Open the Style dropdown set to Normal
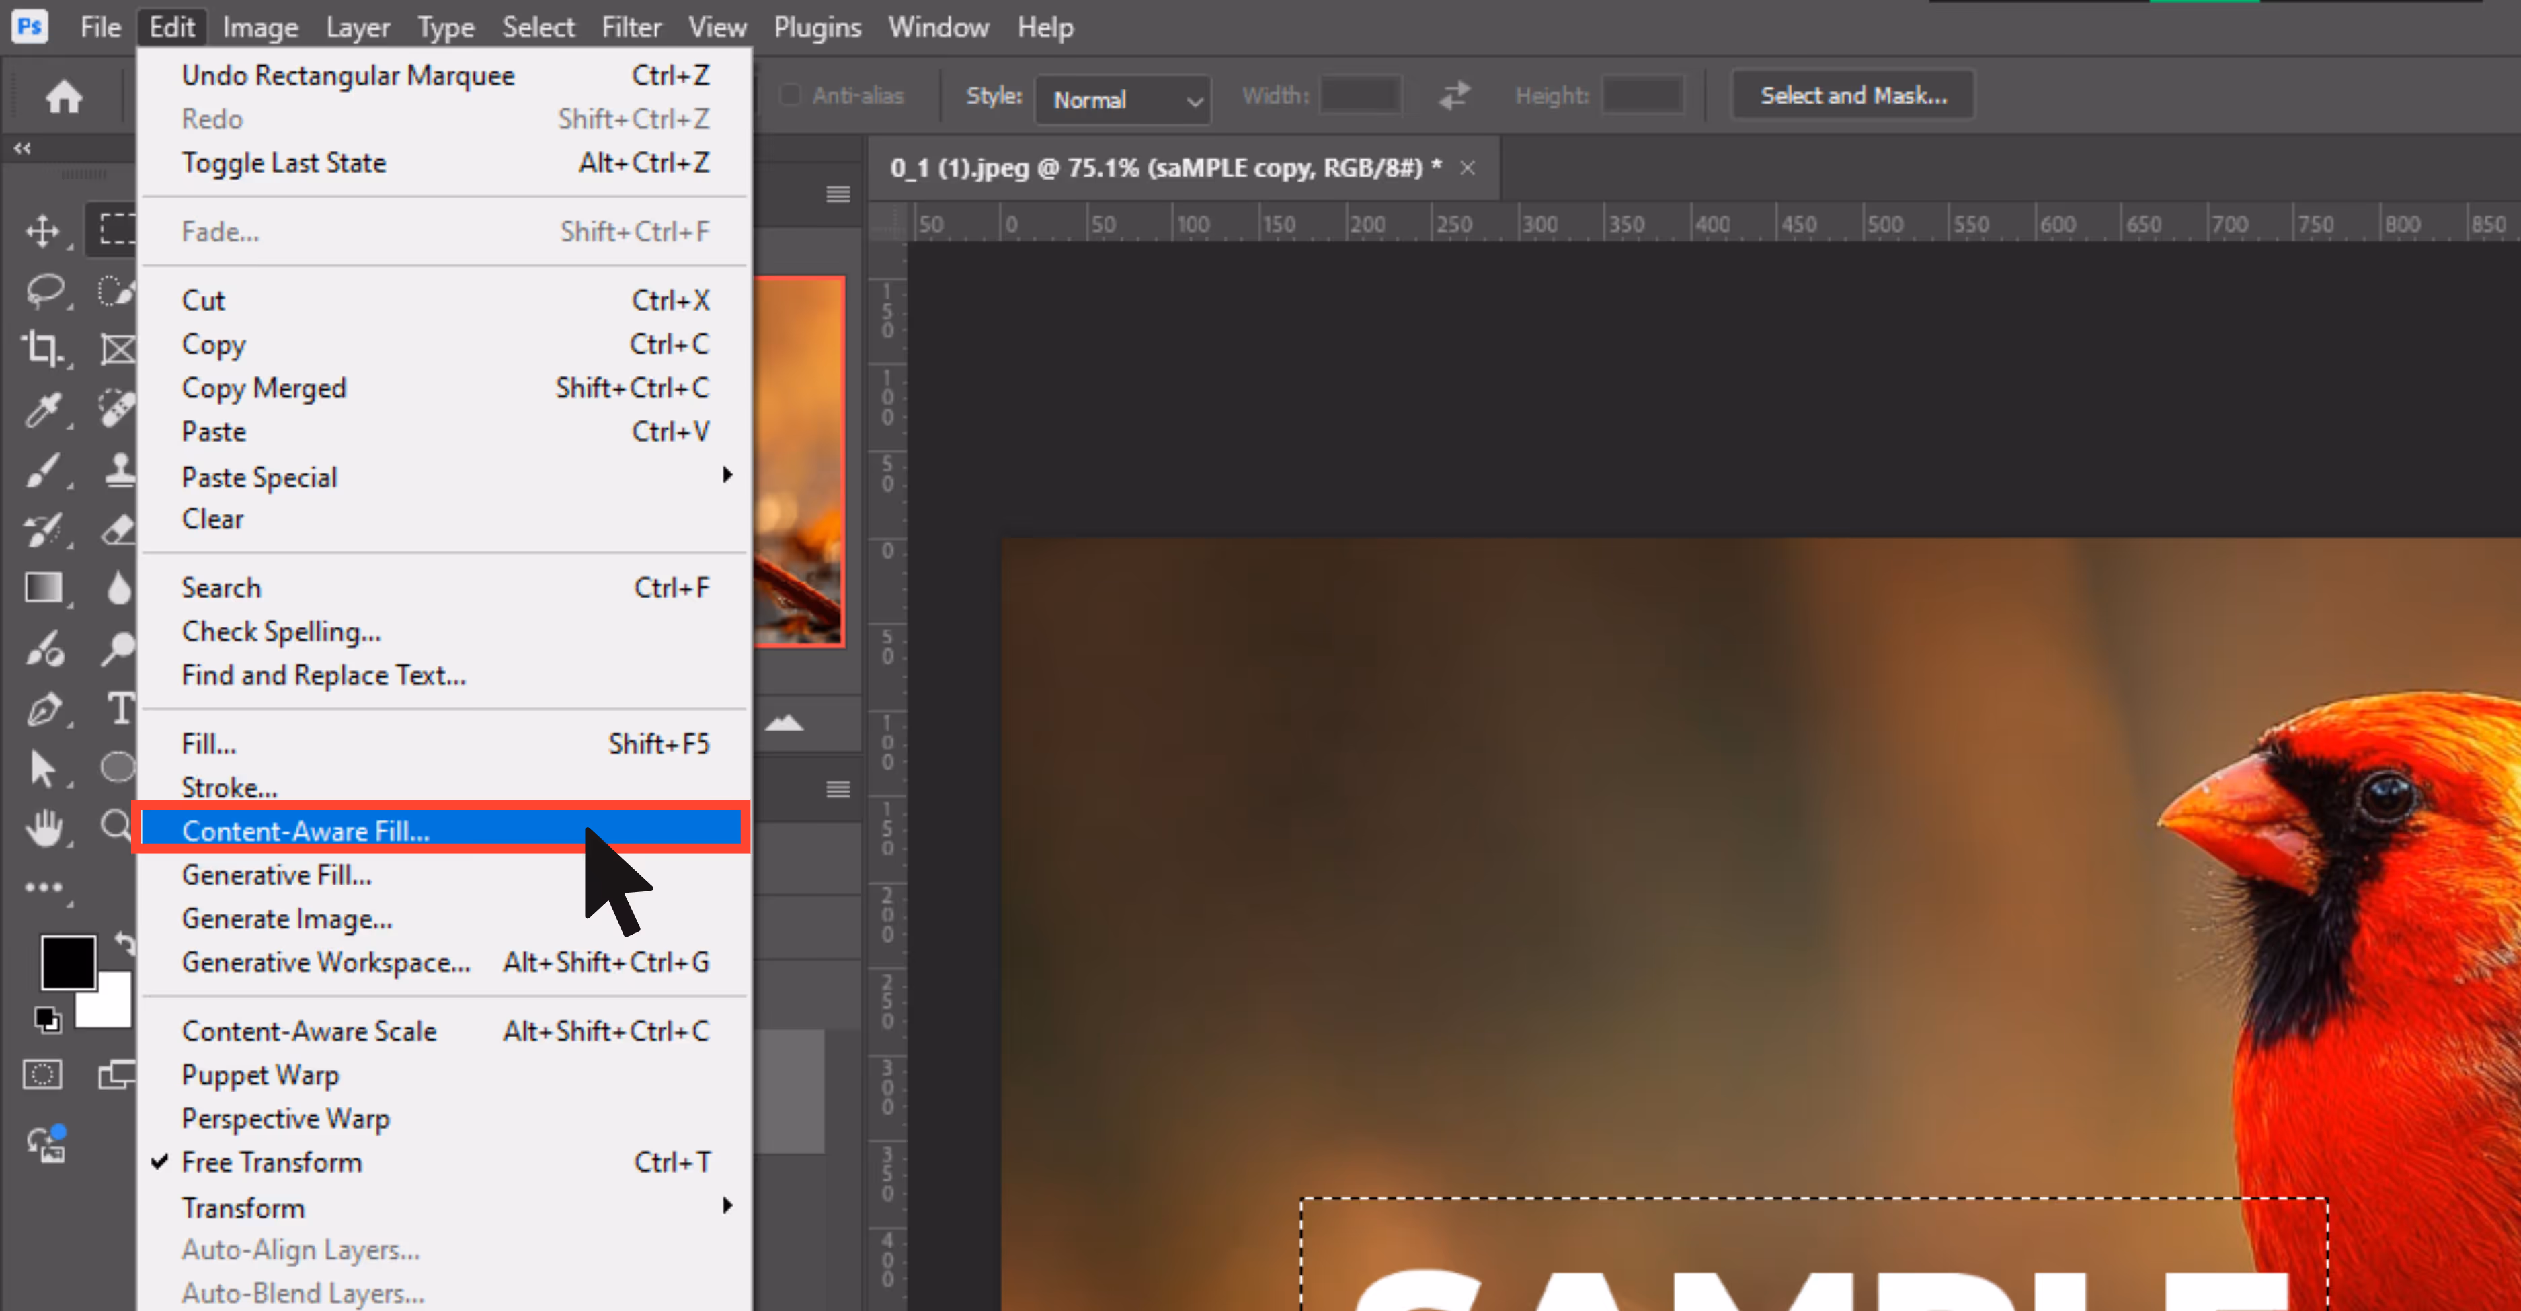 pyautogui.click(x=1123, y=100)
